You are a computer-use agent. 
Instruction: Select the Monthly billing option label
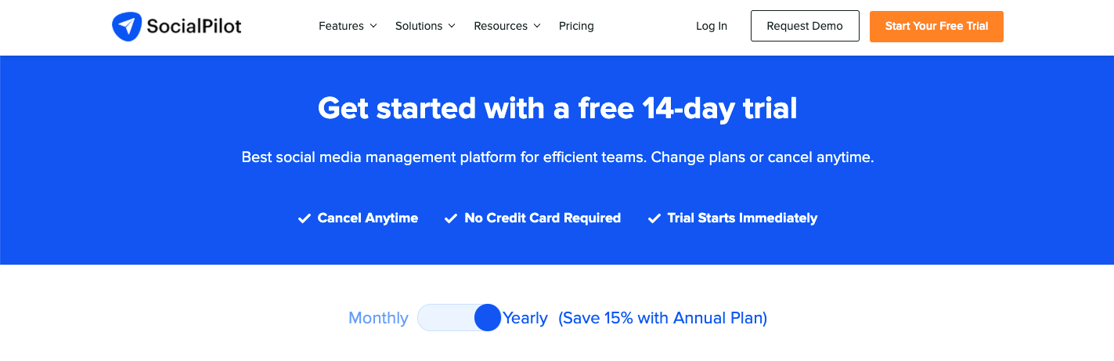point(378,318)
